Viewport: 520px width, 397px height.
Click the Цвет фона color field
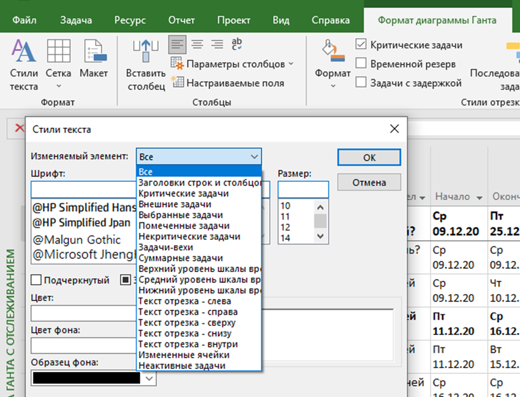[84, 346]
